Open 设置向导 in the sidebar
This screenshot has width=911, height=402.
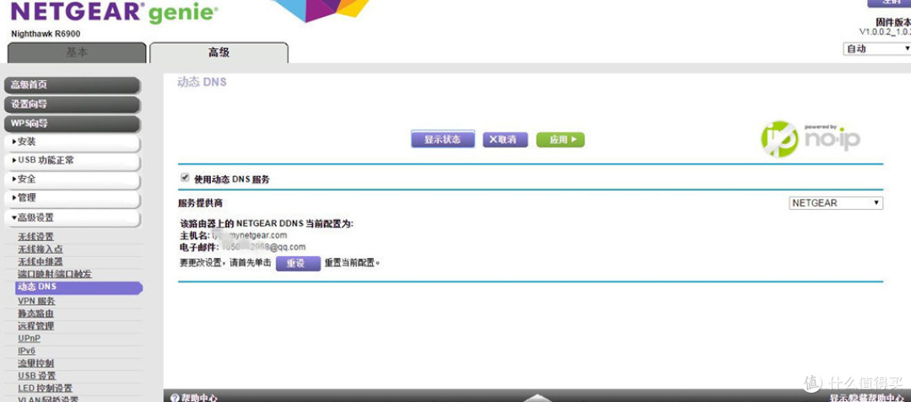pos(73,105)
